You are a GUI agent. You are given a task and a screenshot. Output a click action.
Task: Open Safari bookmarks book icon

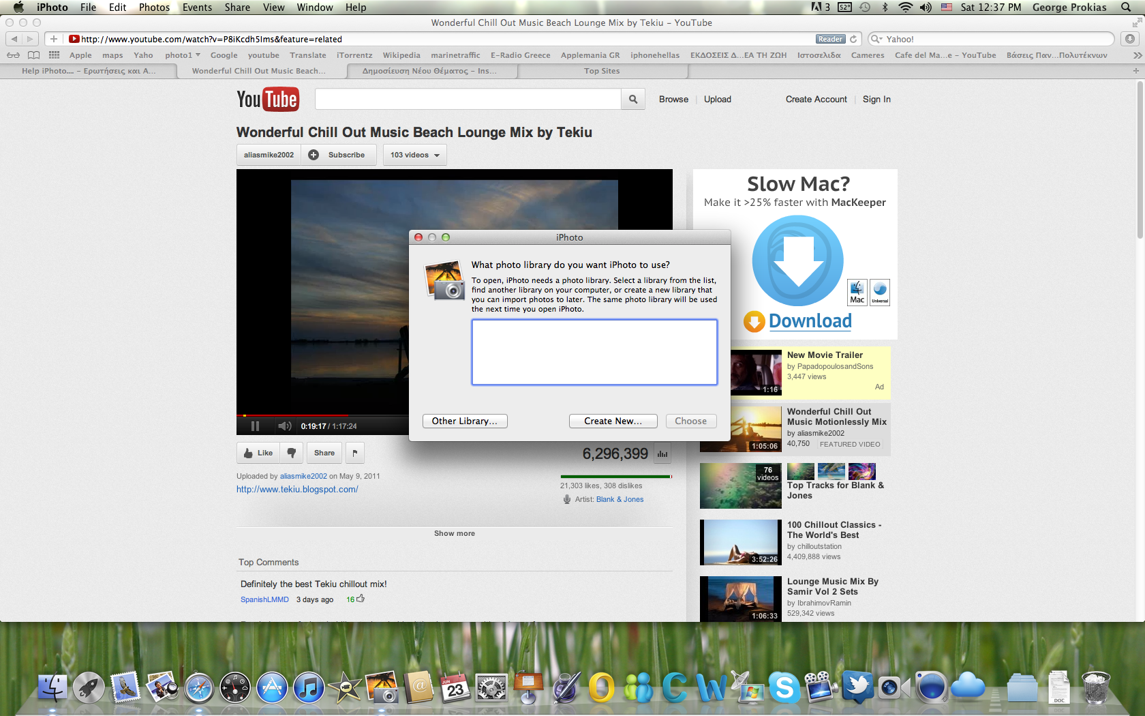pos(33,55)
